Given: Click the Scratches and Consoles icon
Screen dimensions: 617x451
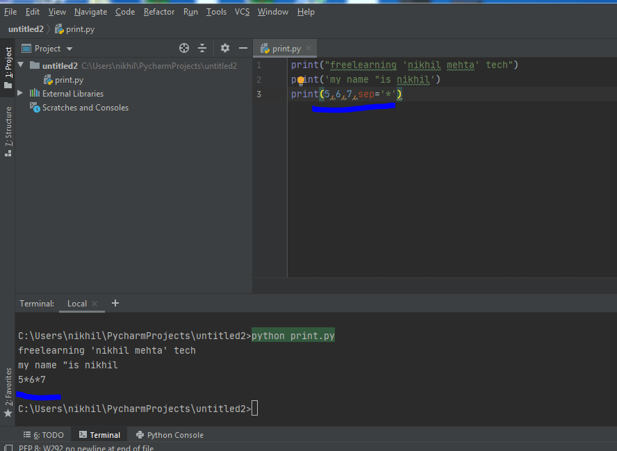Looking at the screenshot, I should point(35,108).
